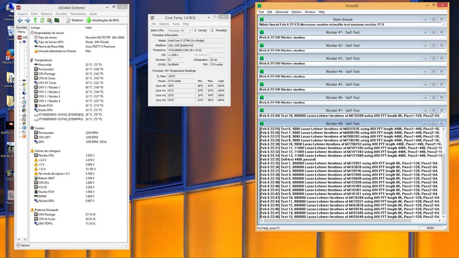Screen dimensions: 459x258
Task: Expand the Windows-logo node in AIDA64 tree
Action: click(20, 84)
